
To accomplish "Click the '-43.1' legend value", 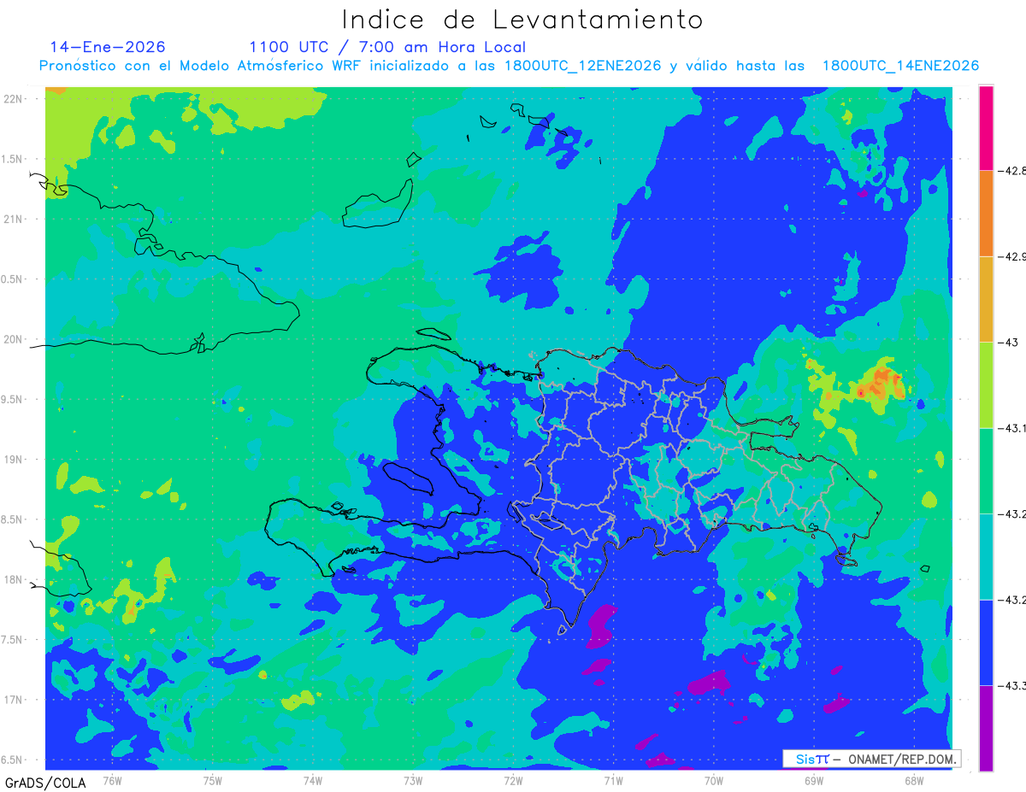I will (1012, 428).
